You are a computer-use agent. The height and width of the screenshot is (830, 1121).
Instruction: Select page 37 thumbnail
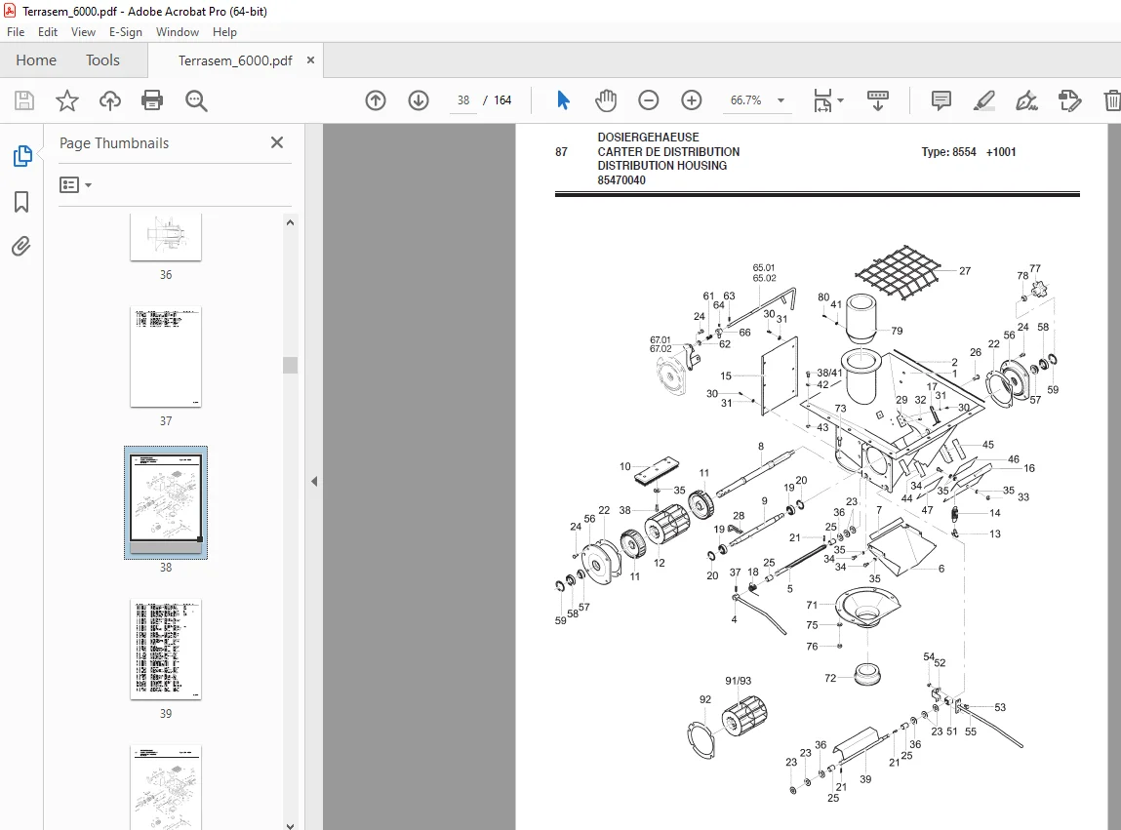(x=166, y=357)
